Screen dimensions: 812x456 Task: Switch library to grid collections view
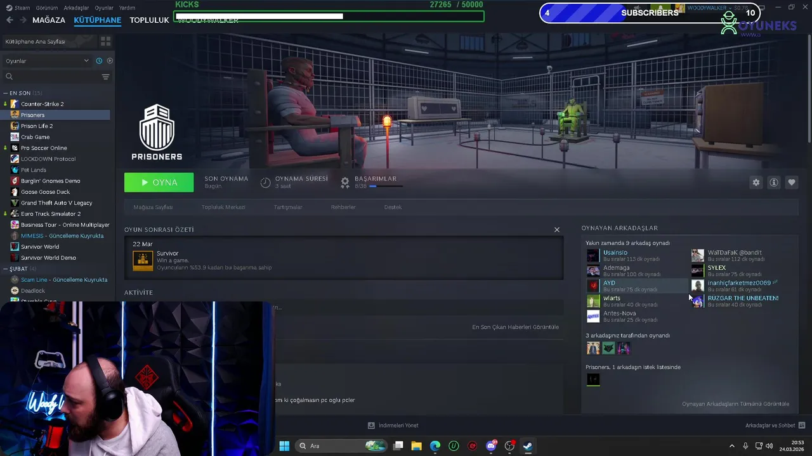pos(105,41)
